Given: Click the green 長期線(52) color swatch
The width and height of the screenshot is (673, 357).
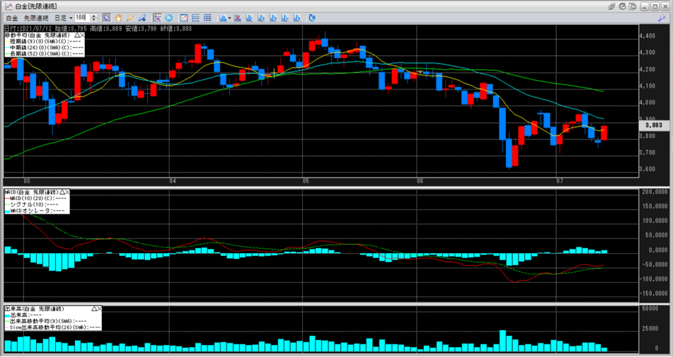Looking at the screenshot, I should tap(7, 54).
